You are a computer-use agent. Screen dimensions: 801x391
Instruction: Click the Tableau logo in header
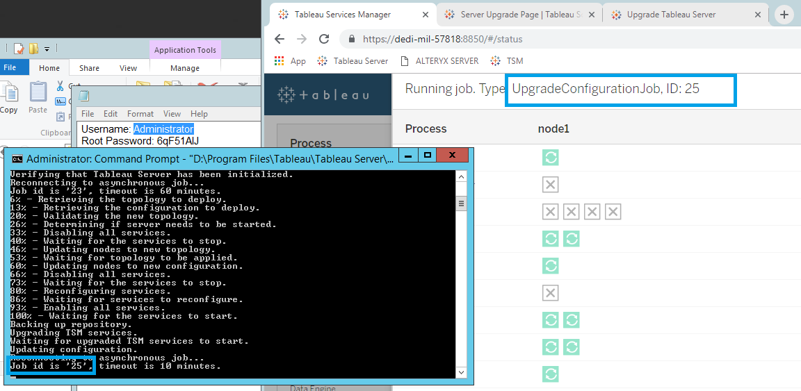coord(323,95)
